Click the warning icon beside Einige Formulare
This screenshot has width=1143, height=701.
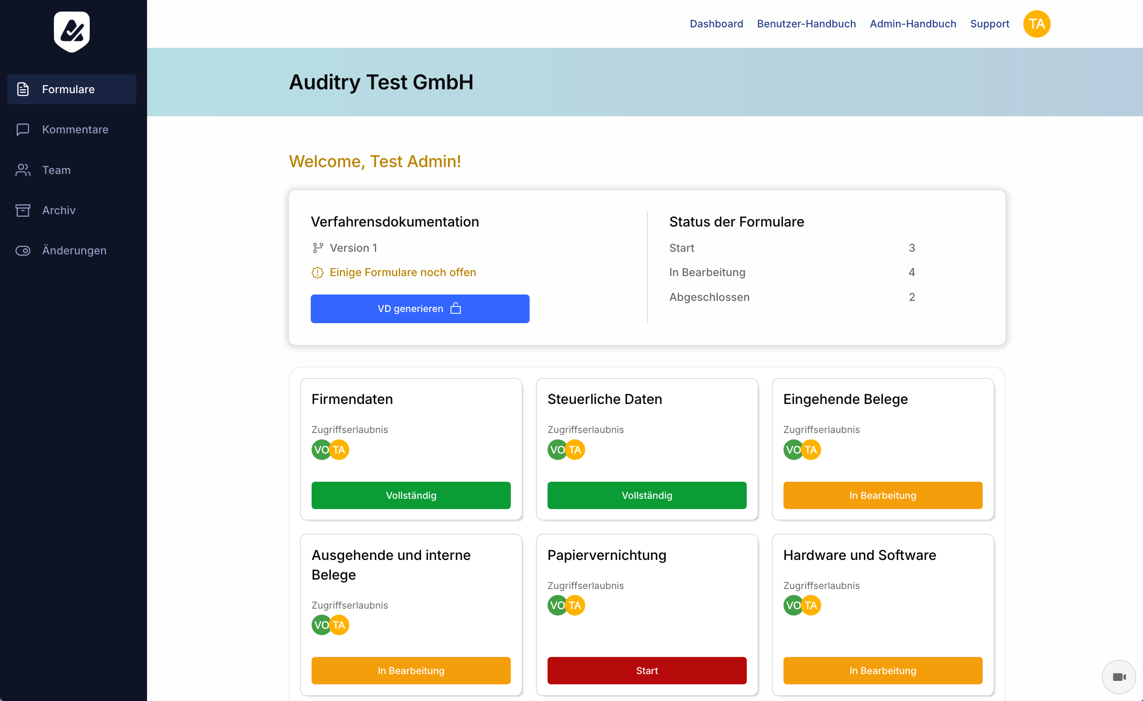tap(317, 272)
